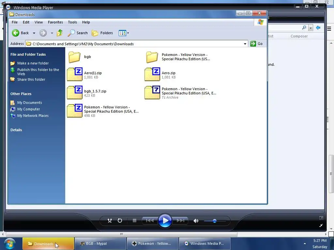Screen dimensions: 334x250
Task: Select the Aero.zip archive icon
Action: pyautogui.click(x=152, y=74)
